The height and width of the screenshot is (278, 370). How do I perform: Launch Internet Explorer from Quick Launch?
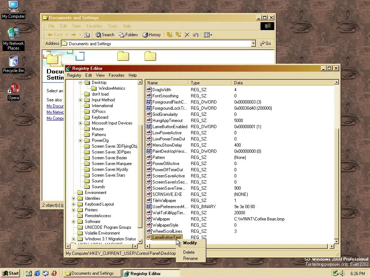[37, 274]
